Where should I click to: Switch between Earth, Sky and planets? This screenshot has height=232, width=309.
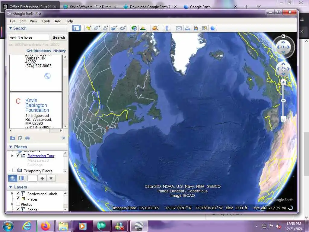click(155, 28)
